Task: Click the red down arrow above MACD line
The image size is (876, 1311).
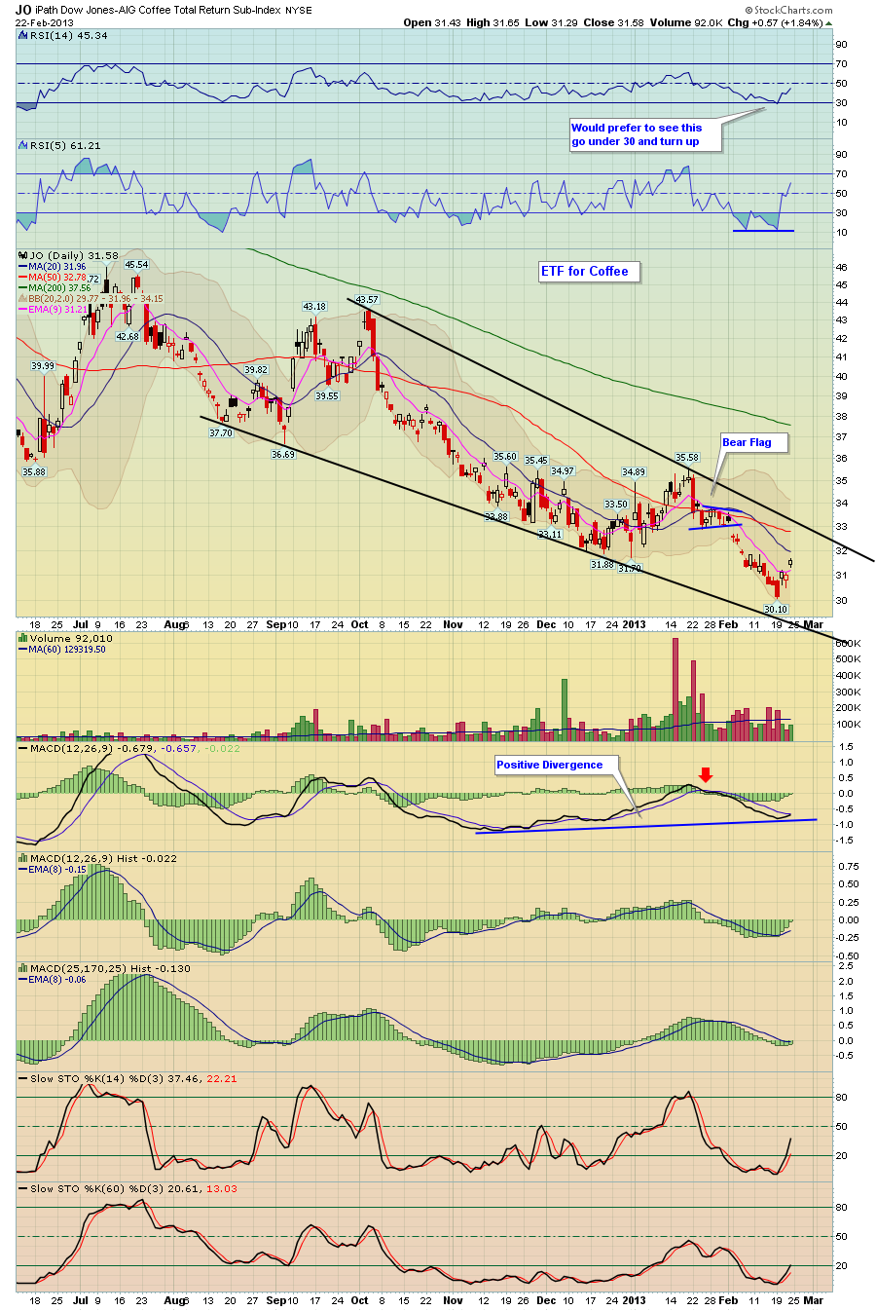Action: click(707, 775)
